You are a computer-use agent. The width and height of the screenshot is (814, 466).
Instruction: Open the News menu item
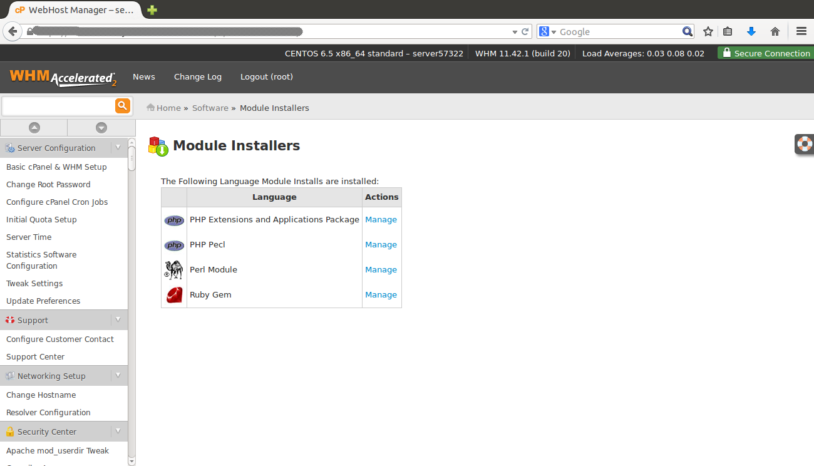coord(143,76)
